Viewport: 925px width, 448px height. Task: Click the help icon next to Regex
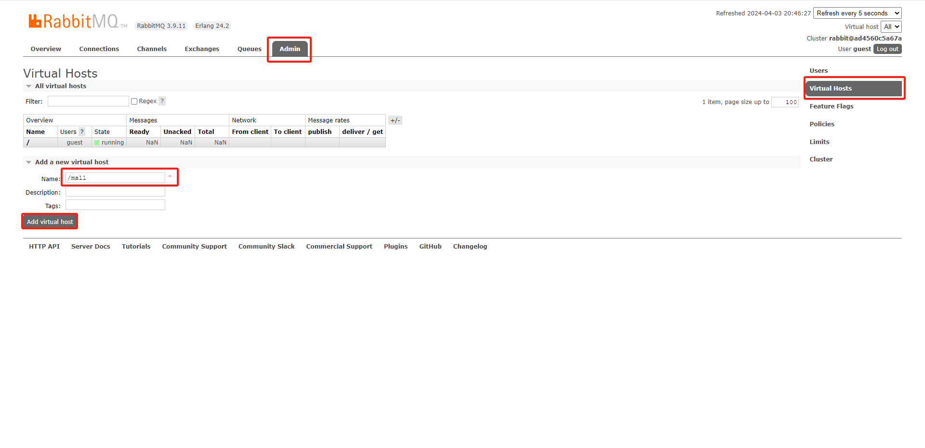tap(162, 101)
